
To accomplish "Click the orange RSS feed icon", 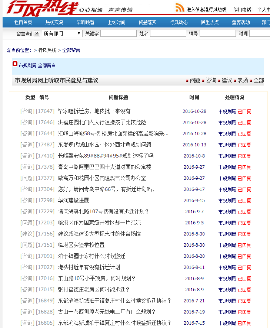I will point(180,7).
